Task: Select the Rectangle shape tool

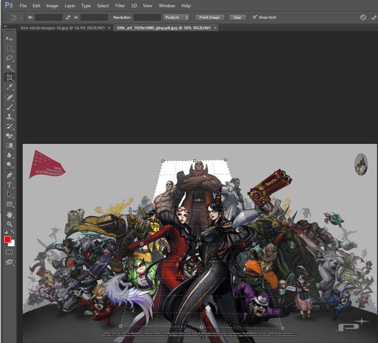Action: click(x=10, y=204)
